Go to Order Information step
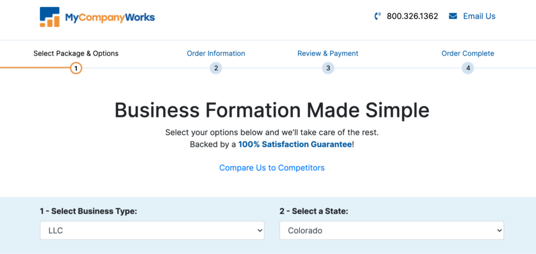 point(216,54)
